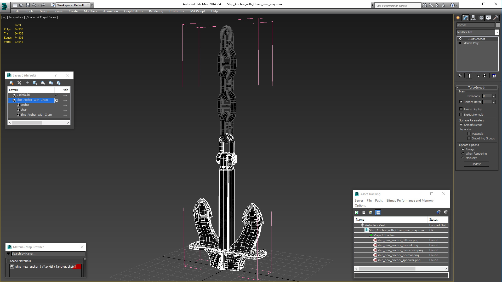Open the MAXScript menu
This screenshot has width=502, height=282.
pos(197,11)
